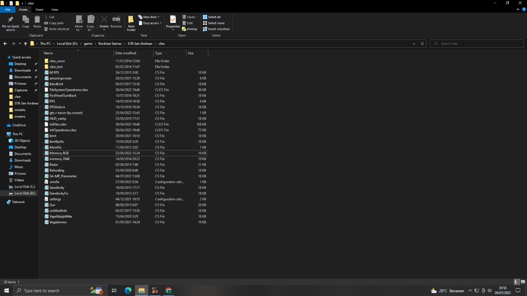Viewport: 527px width, 296px height.
Task: Switch to details view layout icon
Action: tap(516, 282)
